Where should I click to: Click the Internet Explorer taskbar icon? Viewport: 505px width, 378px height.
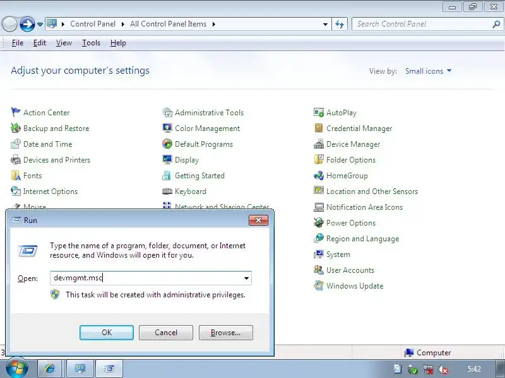point(50,369)
